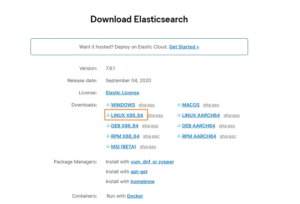
Task: Click the download icon beside LINUX X86_64
Action: pyautogui.click(x=108, y=115)
